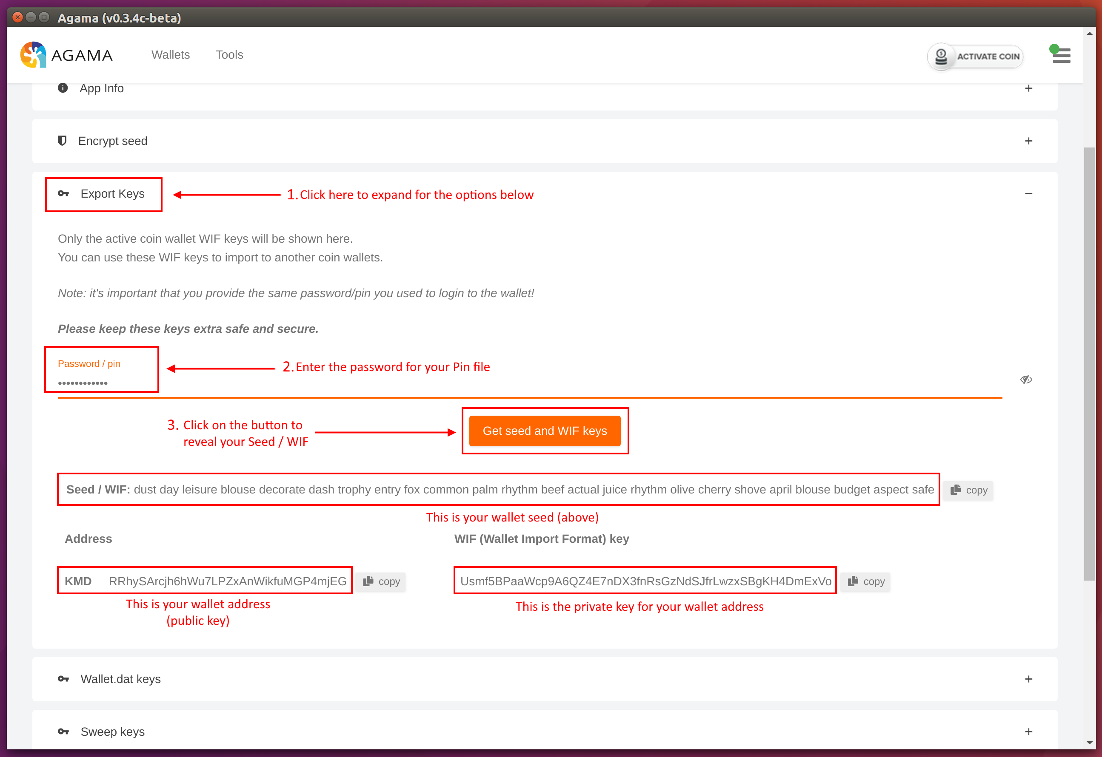
Task: Open the Wallets menu
Action: [x=171, y=55]
